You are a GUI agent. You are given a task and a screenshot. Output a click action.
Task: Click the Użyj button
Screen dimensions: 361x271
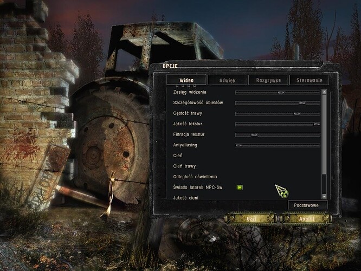coord(251,218)
